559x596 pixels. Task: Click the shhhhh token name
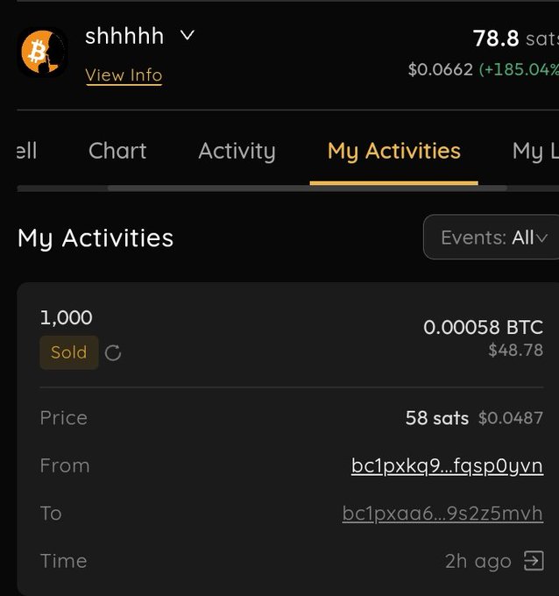(x=124, y=36)
